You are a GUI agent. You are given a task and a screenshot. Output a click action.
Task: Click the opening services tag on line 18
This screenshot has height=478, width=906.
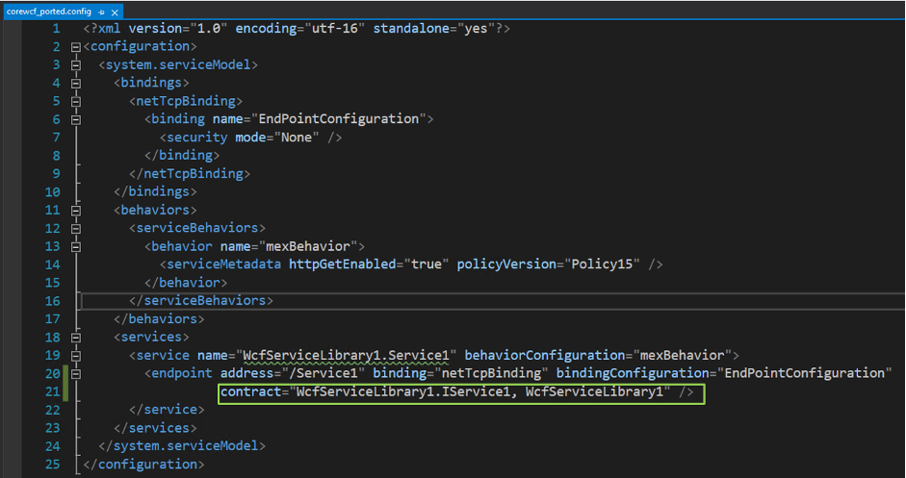151,338
